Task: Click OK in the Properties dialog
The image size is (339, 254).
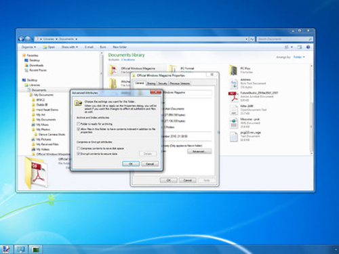Action: [x=169, y=180]
